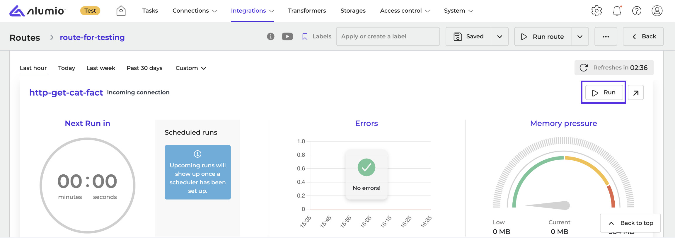Click the Labels text
The image size is (675, 238).
coord(322,36)
